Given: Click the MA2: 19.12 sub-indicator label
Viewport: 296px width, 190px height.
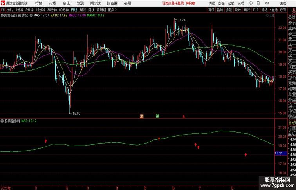Looking at the screenshot, I should [29, 121].
